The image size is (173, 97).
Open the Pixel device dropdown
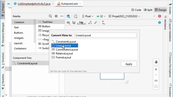tap(88, 16)
